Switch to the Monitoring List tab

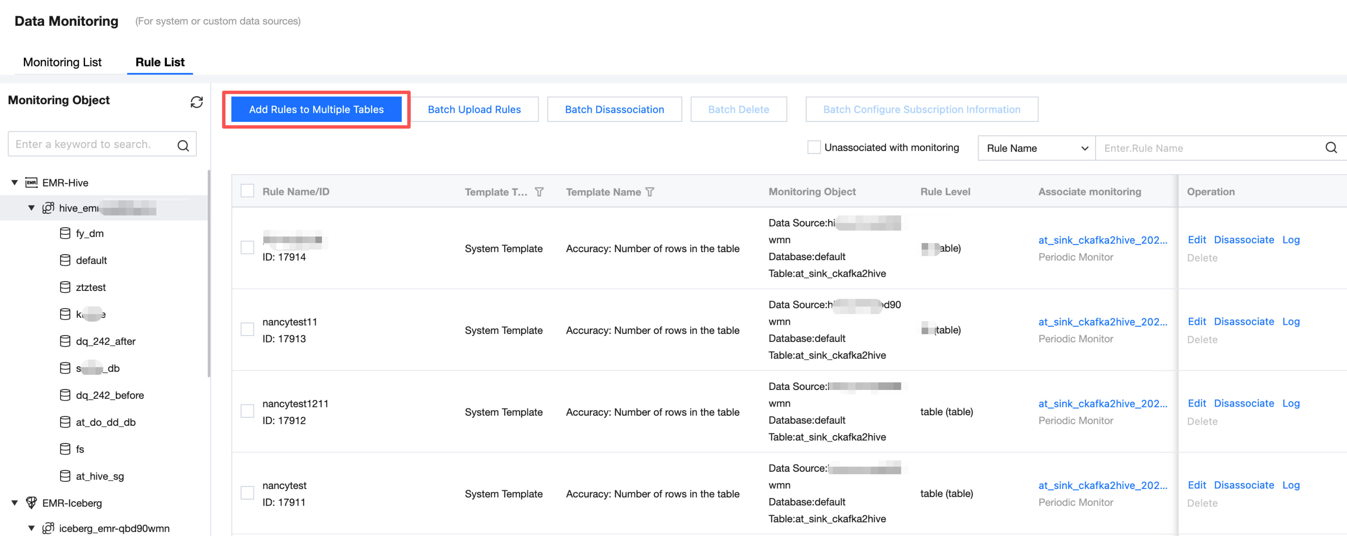coord(62,62)
